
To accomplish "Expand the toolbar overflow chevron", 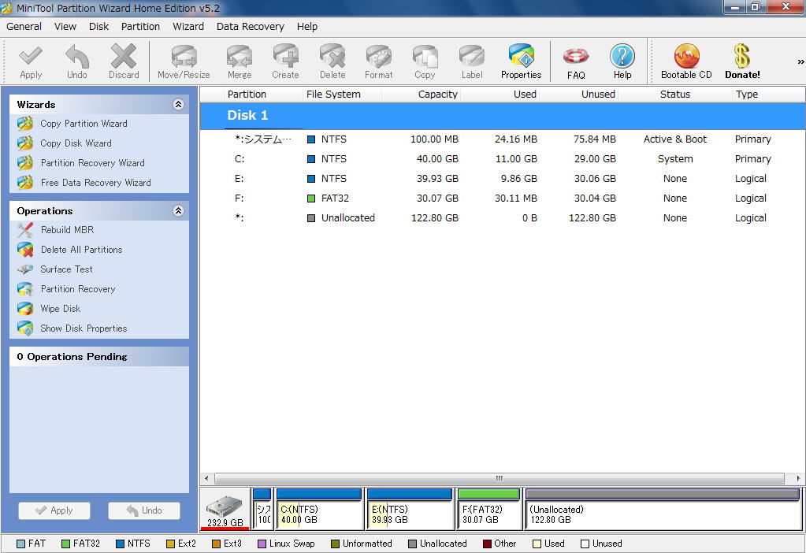I will pyautogui.click(x=800, y=61).
